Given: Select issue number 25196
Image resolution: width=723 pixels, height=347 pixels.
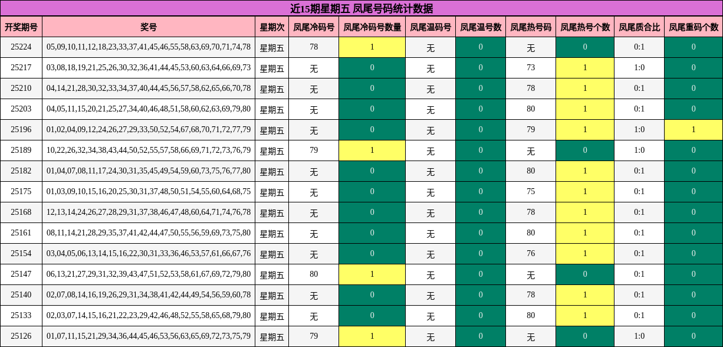Looking at the screenshot, I should (21, 130).
